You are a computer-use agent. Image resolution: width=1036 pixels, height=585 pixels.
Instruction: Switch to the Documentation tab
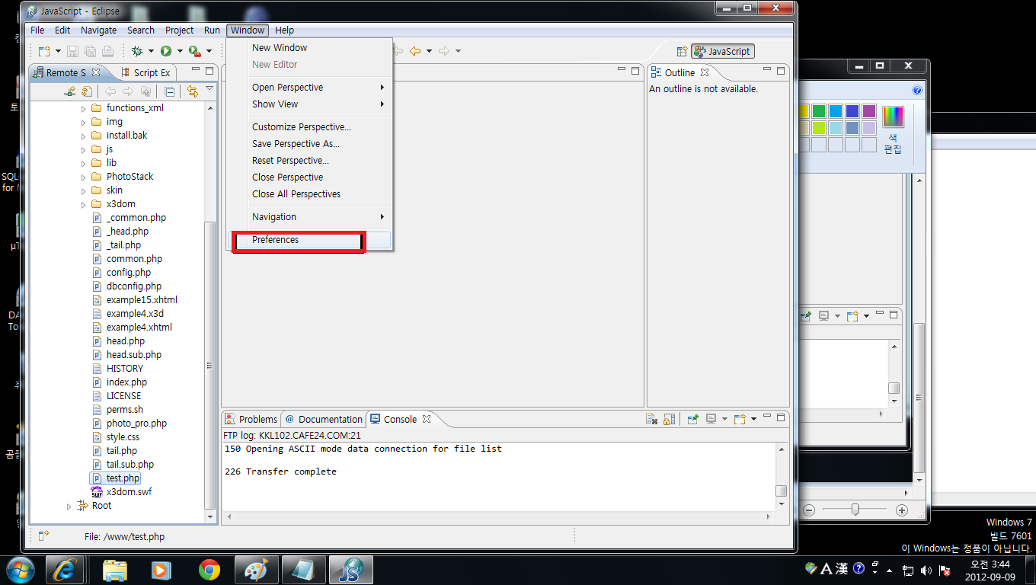[324, 419]
